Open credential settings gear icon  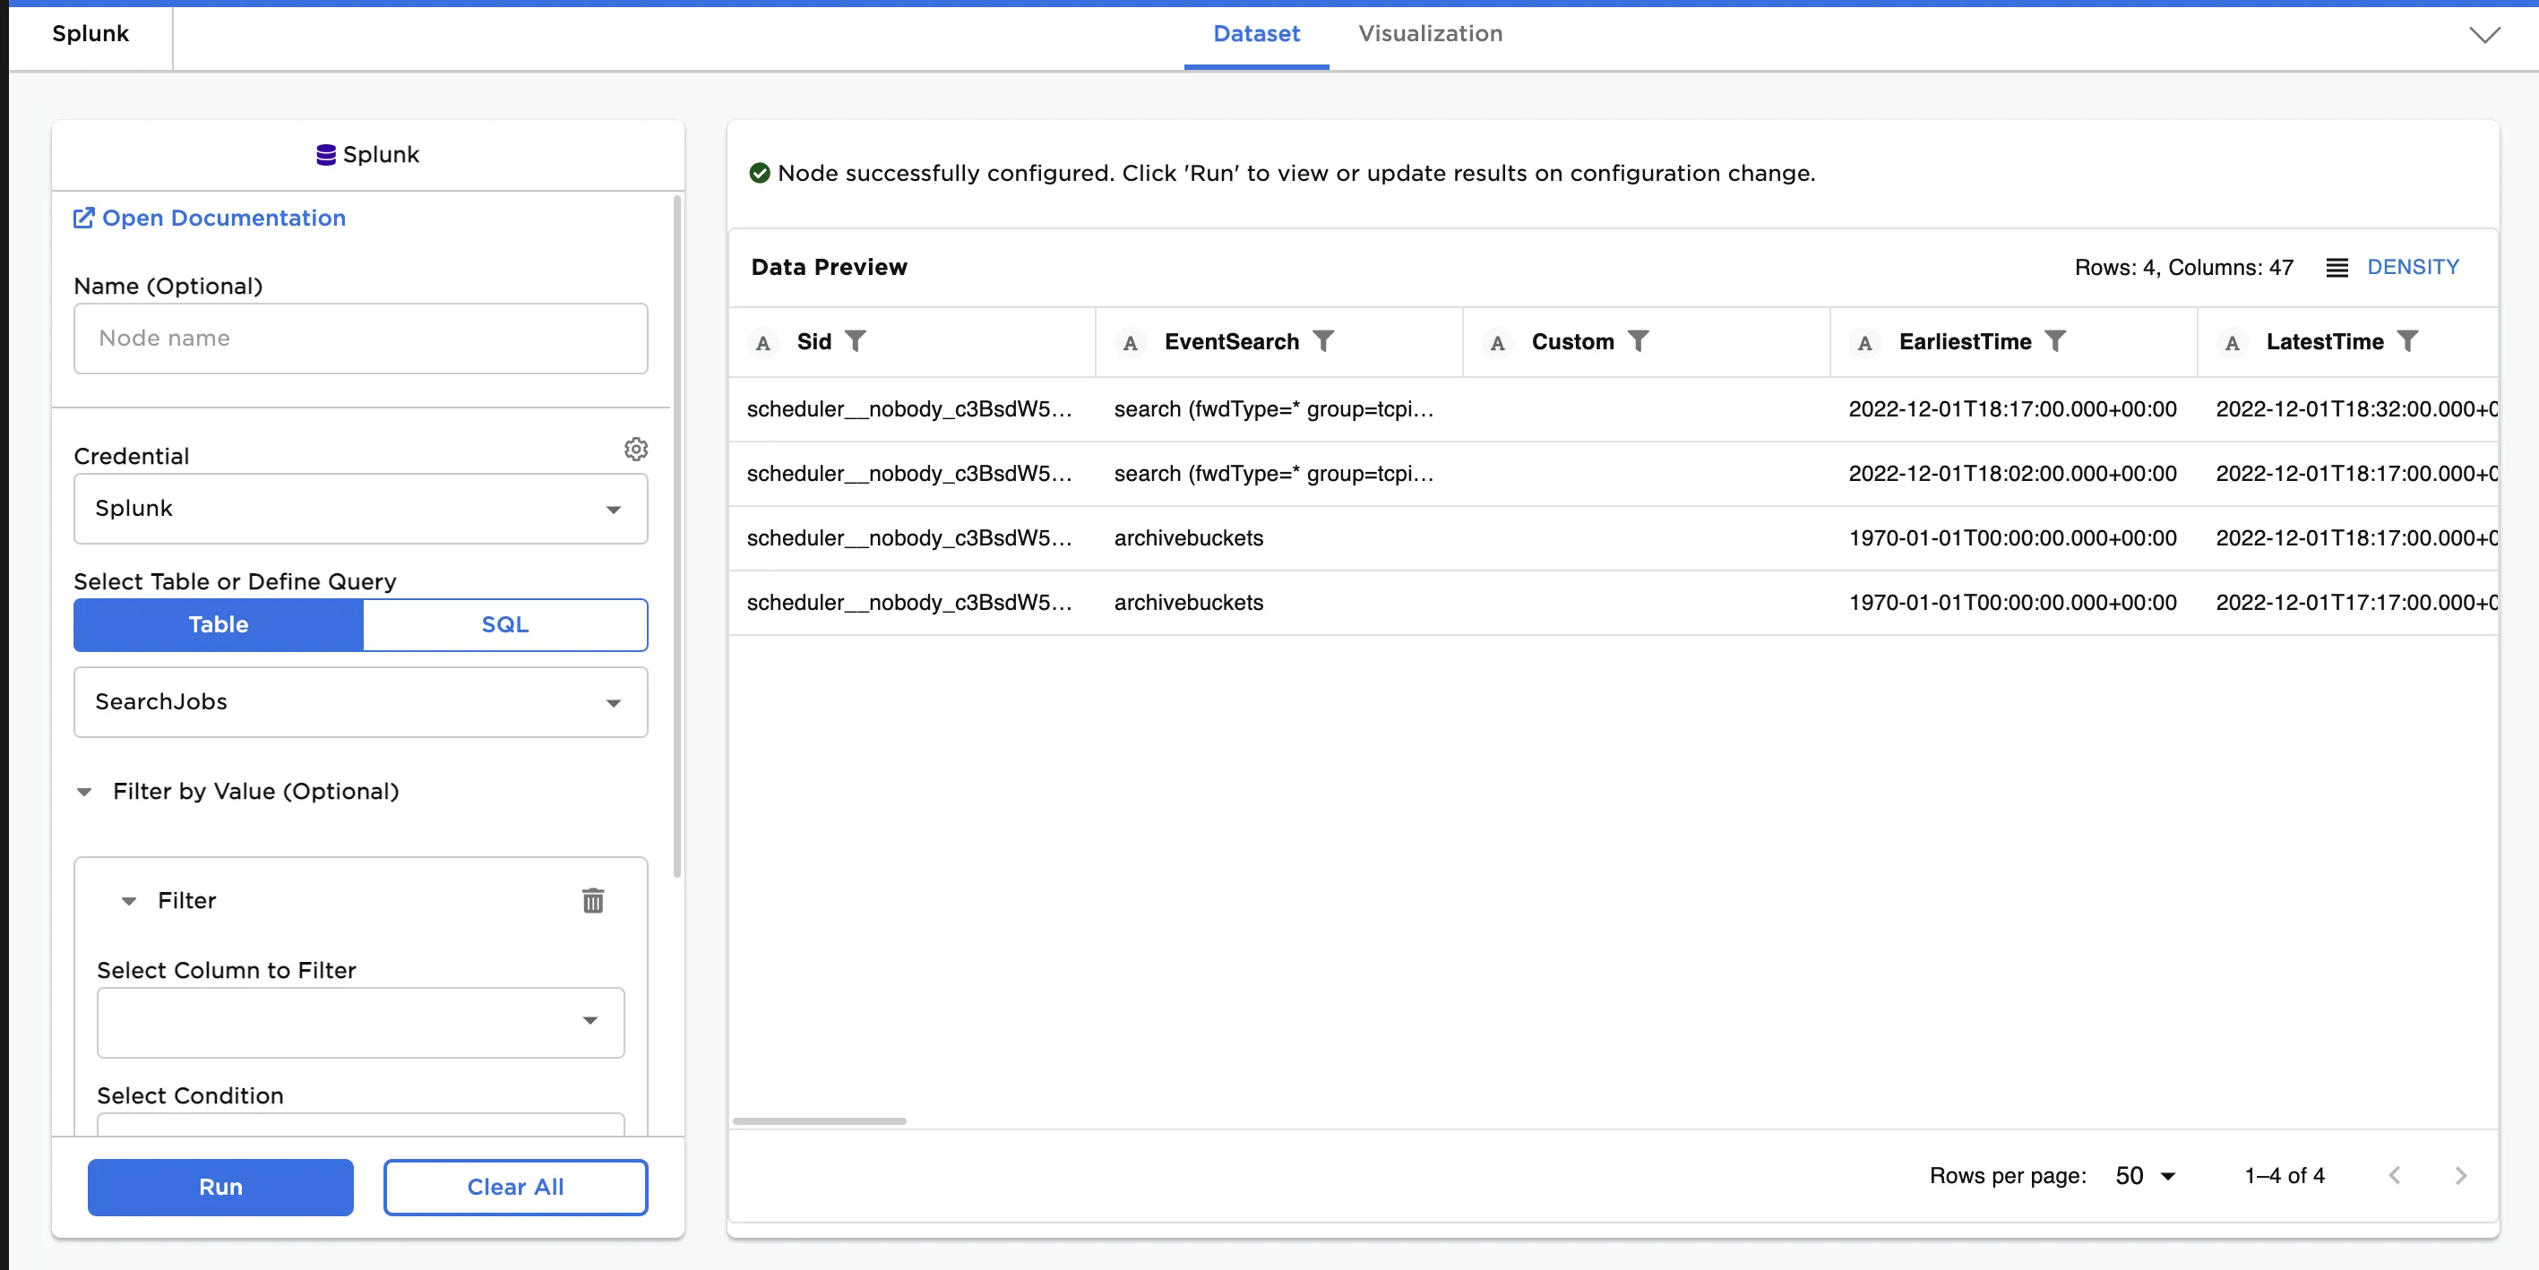(636, 450)
